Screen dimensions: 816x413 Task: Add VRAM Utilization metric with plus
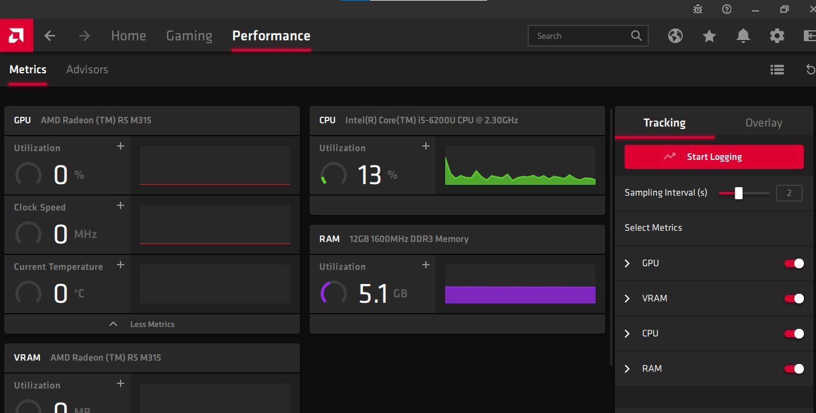point(121,383)
